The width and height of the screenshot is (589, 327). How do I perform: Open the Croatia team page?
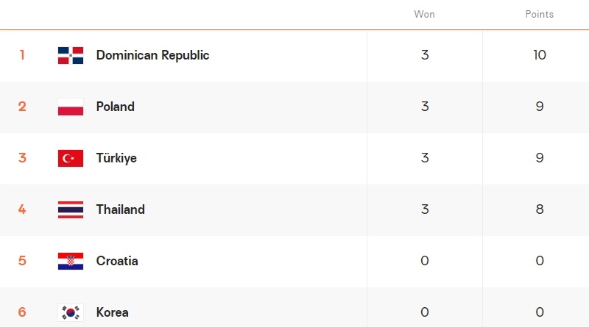[117, 261]
